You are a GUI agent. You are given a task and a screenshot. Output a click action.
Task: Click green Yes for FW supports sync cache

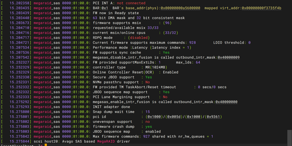(x=166, y=52)
